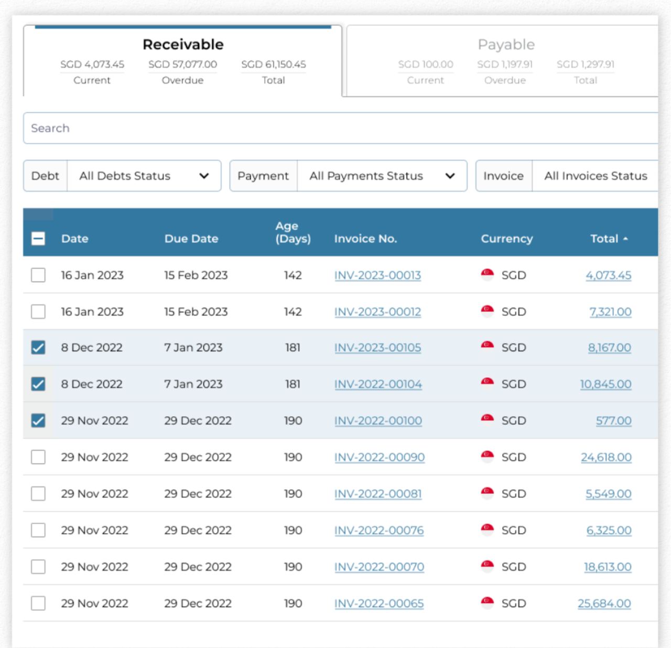Screen dimensions: 671x648
Task: Click the Due Date column header
Action: 191,239
